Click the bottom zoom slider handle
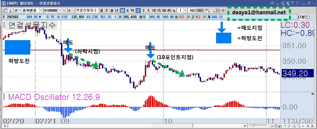This screenshot has height=129, width=317. coord(253,126)
